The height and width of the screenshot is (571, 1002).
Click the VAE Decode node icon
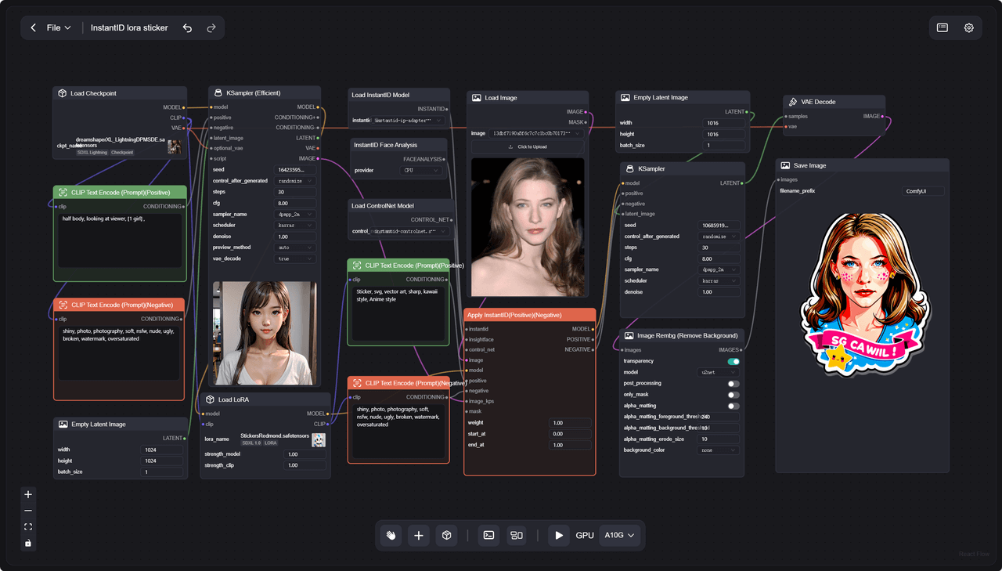coord(792,102)
